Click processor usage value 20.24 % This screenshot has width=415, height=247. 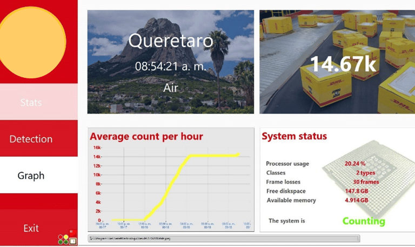click(x=354, y=164)
